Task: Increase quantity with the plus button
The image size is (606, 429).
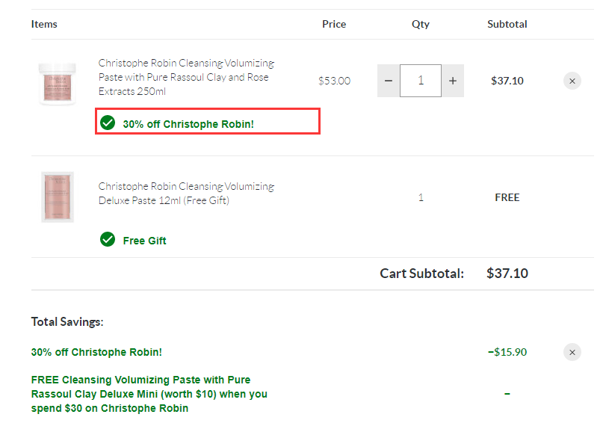Action: pos(453,81)
